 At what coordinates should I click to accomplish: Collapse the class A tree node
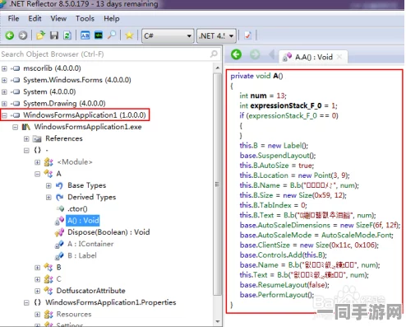point(37,174)
